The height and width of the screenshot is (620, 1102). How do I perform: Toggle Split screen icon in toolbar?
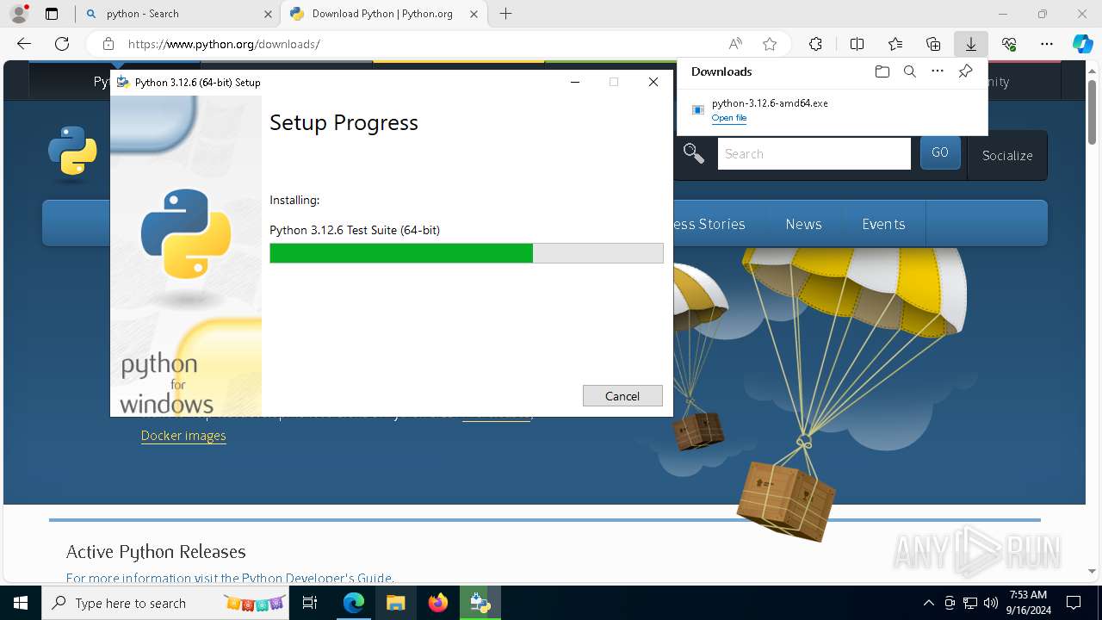coord(857,44)
